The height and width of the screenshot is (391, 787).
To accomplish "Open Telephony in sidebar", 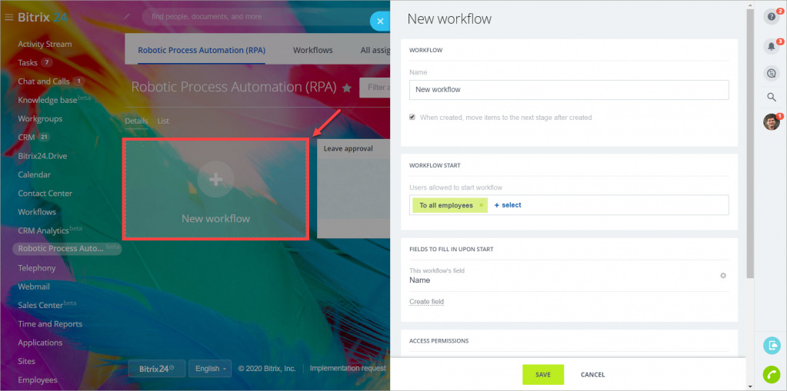I will pos(37,268).
